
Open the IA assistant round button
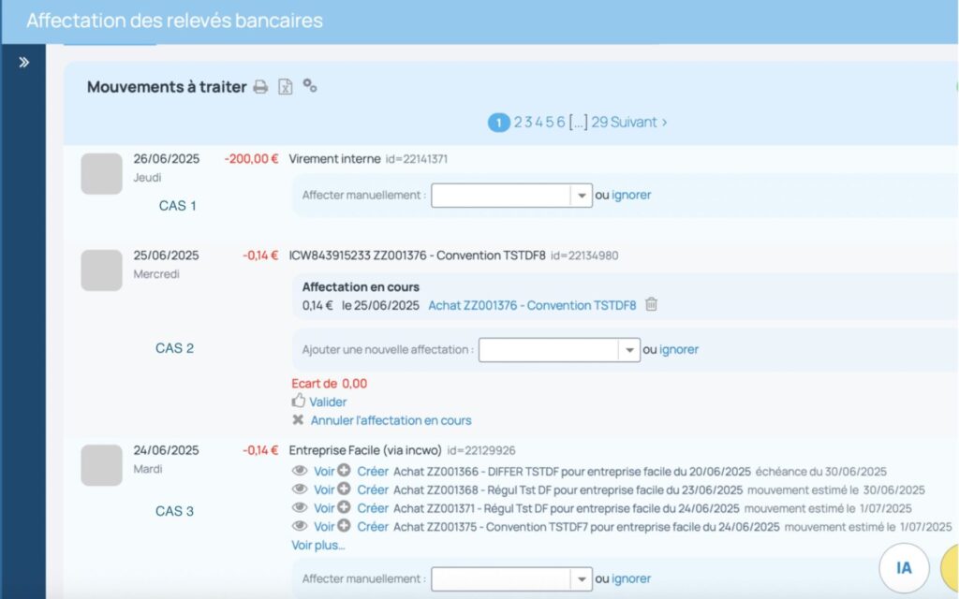coord(904,567)
